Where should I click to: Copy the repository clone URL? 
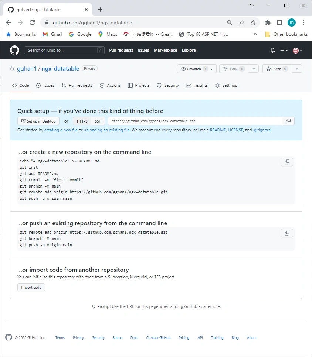pyautogui.click(x=288, y=121)
